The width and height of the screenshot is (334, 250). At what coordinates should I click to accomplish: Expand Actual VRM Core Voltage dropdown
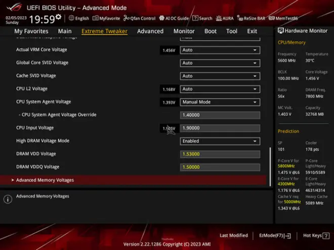point(220,50)
